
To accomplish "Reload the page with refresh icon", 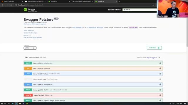I will tap(11, 5).
